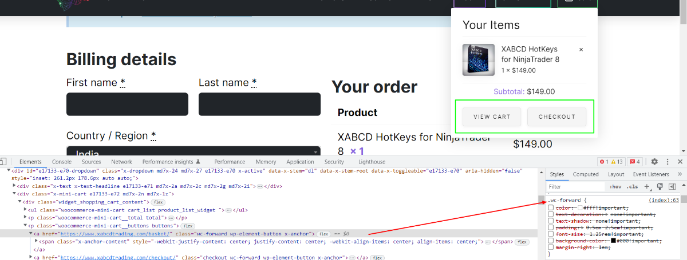Open DevTools three-dot customize menu

tap(668, 162)
